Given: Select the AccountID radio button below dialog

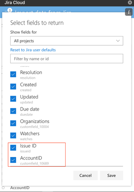Looking at the screenshot, I should pos(3,188).
